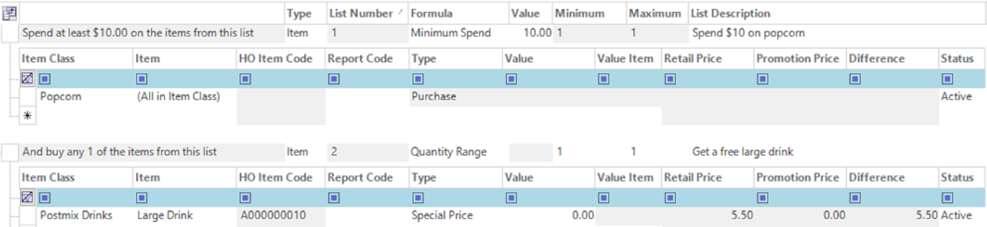Click the filter editor icon in Popcorn list filter row
This screenshot has width=987, height=227.
pyautogui.click(x=27, y=79)
